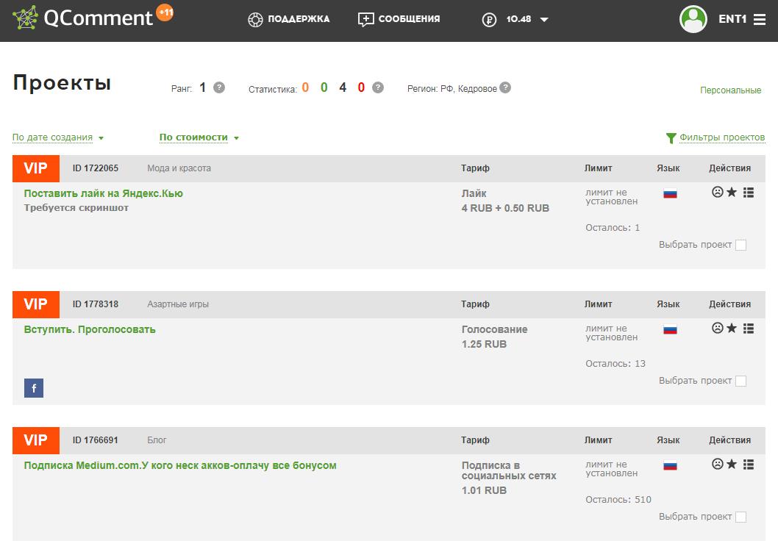Expand the 10.48 balance dropdown
Image resolution: width=778 pixels, height=552 pixels.
tap(544, 20)
